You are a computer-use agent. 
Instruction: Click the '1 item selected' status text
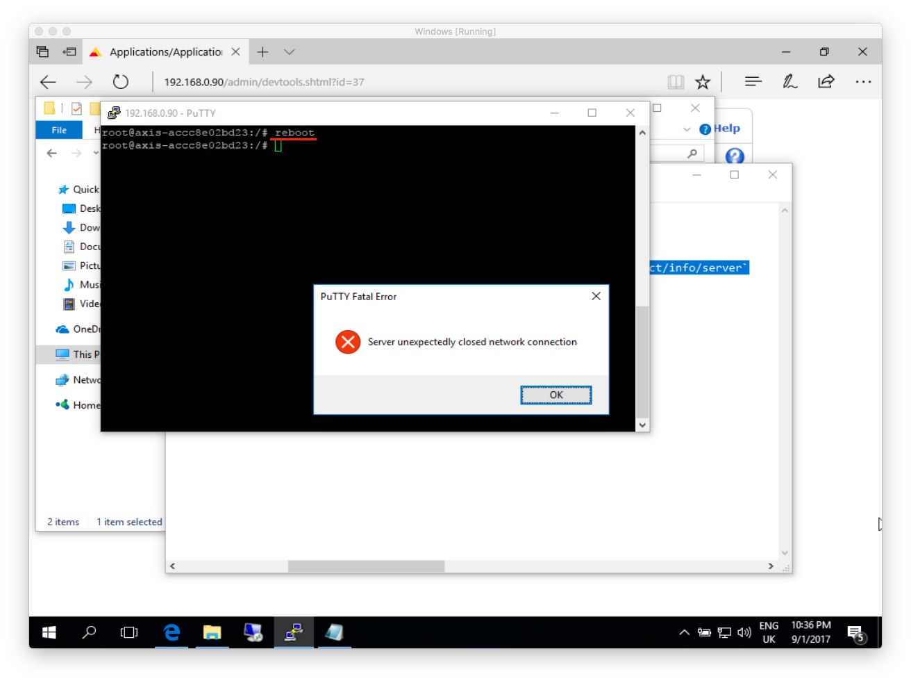pyautogui.click(x=129, y=522)
